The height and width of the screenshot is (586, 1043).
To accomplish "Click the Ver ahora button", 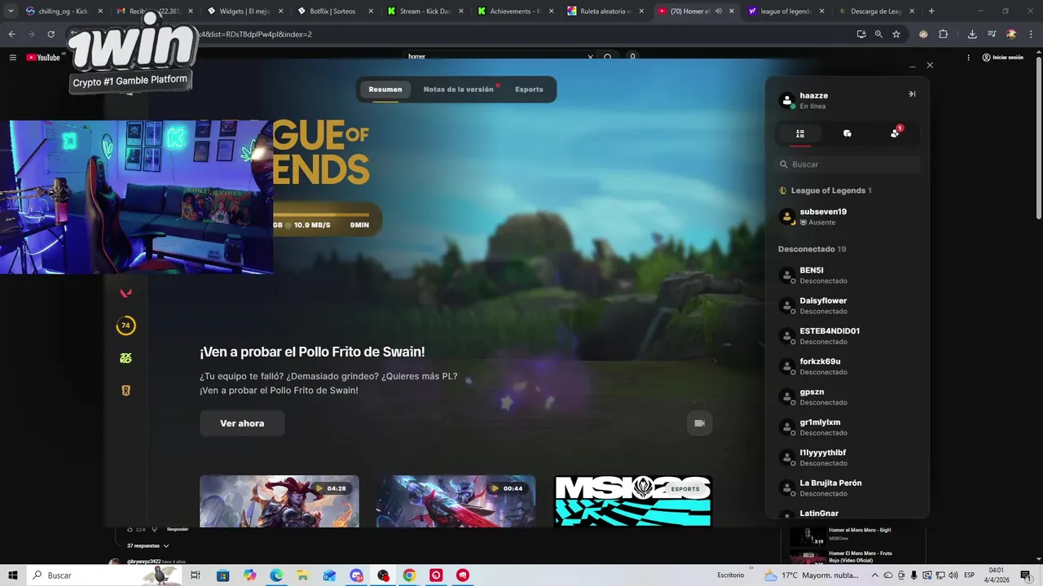I will click(x=242, y=423).
